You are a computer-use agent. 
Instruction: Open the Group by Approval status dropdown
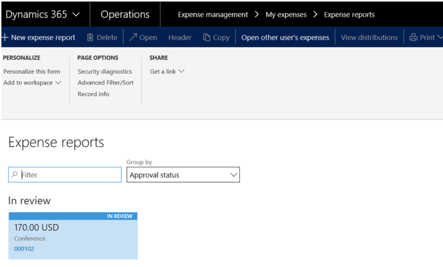[x=233, y=175]
